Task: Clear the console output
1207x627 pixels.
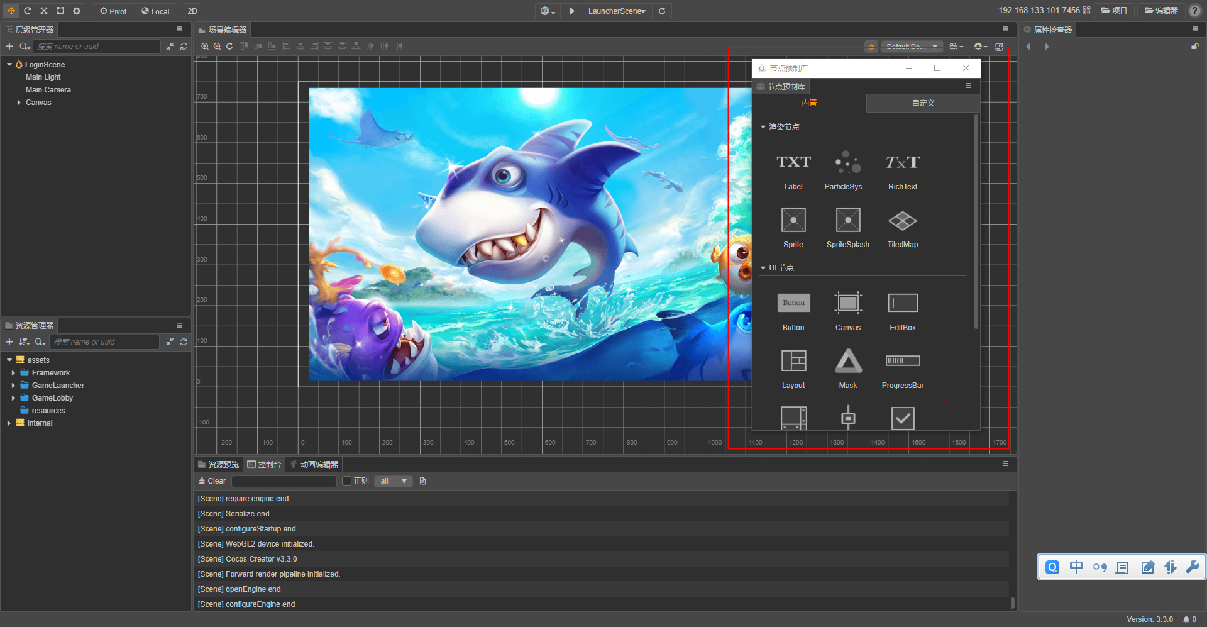Action: [212, 481]
